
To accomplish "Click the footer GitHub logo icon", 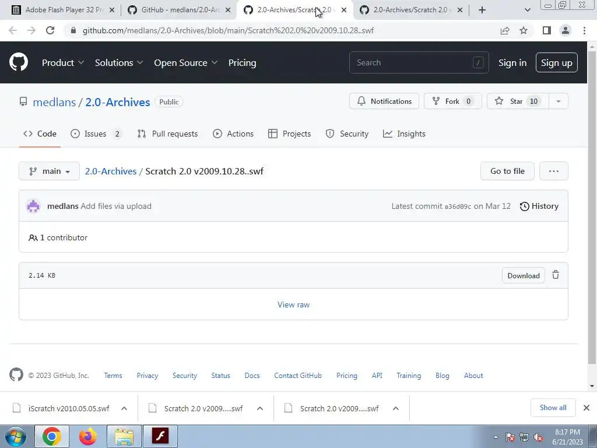I will (16, 375).
